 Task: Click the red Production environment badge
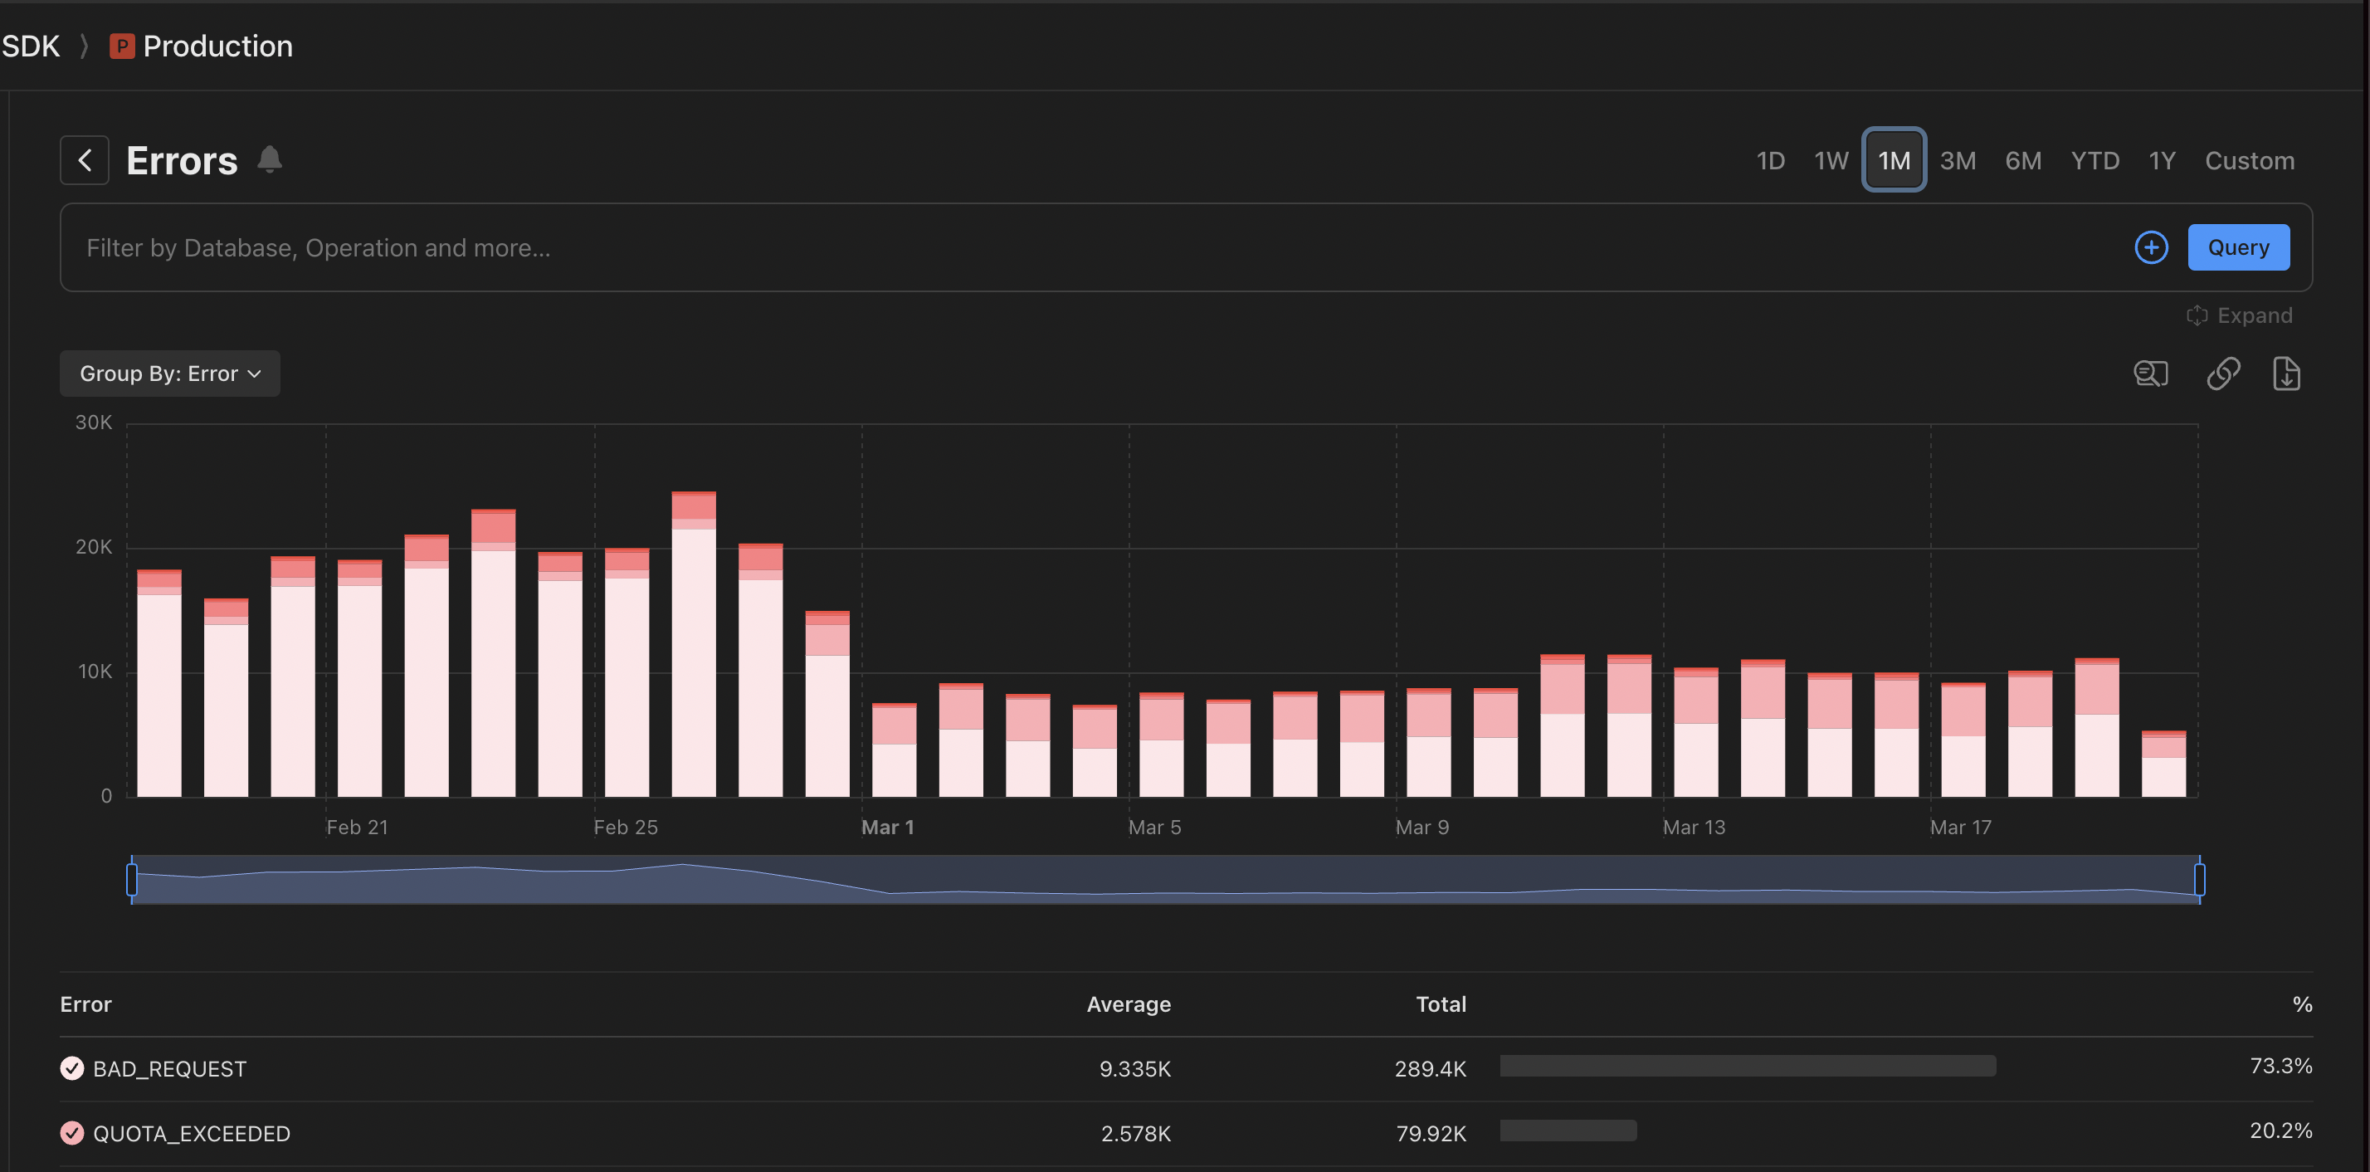(121, 46)
